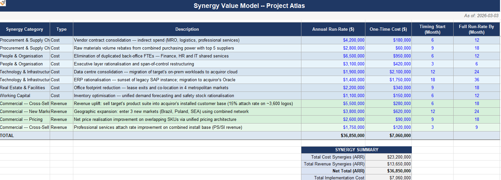Image resolution: width=501 pixels, height=180 pixels.
Task: Select the 'Total Implementation Cost' label
Action: coord(333,178)
